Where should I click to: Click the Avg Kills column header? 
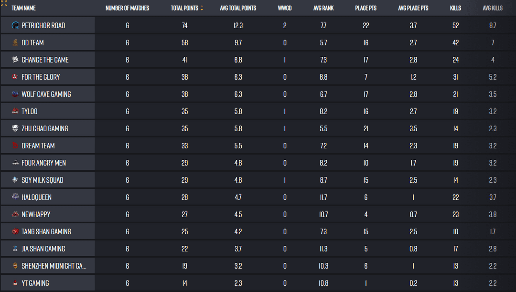(493, 8)
